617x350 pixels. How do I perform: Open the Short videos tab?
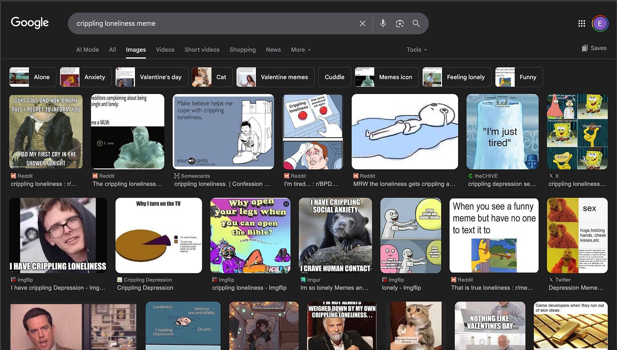click(x=202, y=50)
